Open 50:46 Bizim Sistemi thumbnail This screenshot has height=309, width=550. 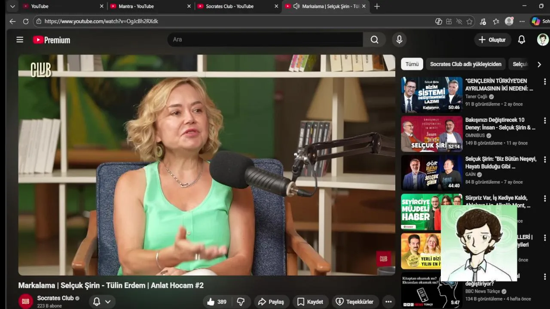pos(432,94)
